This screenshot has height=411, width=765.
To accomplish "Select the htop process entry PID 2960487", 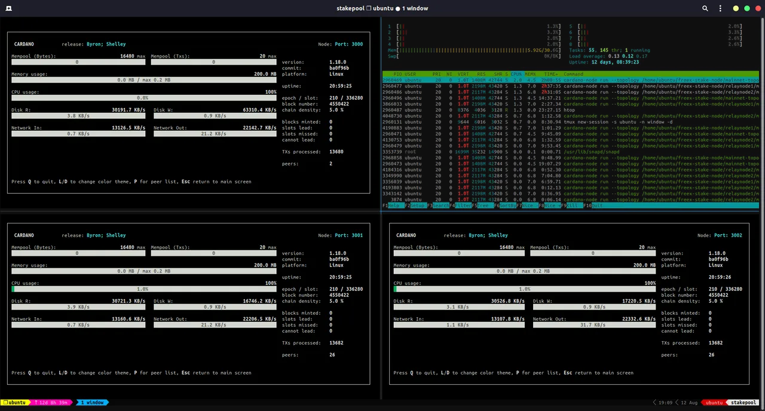I will click(x=571, y=110).
